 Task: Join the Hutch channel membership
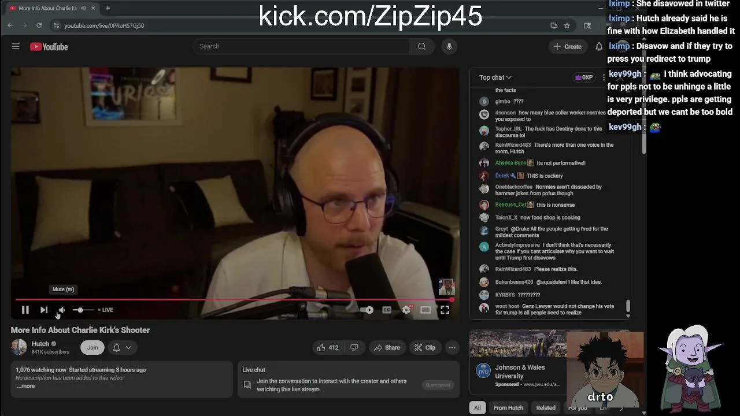tap(92, 347)
